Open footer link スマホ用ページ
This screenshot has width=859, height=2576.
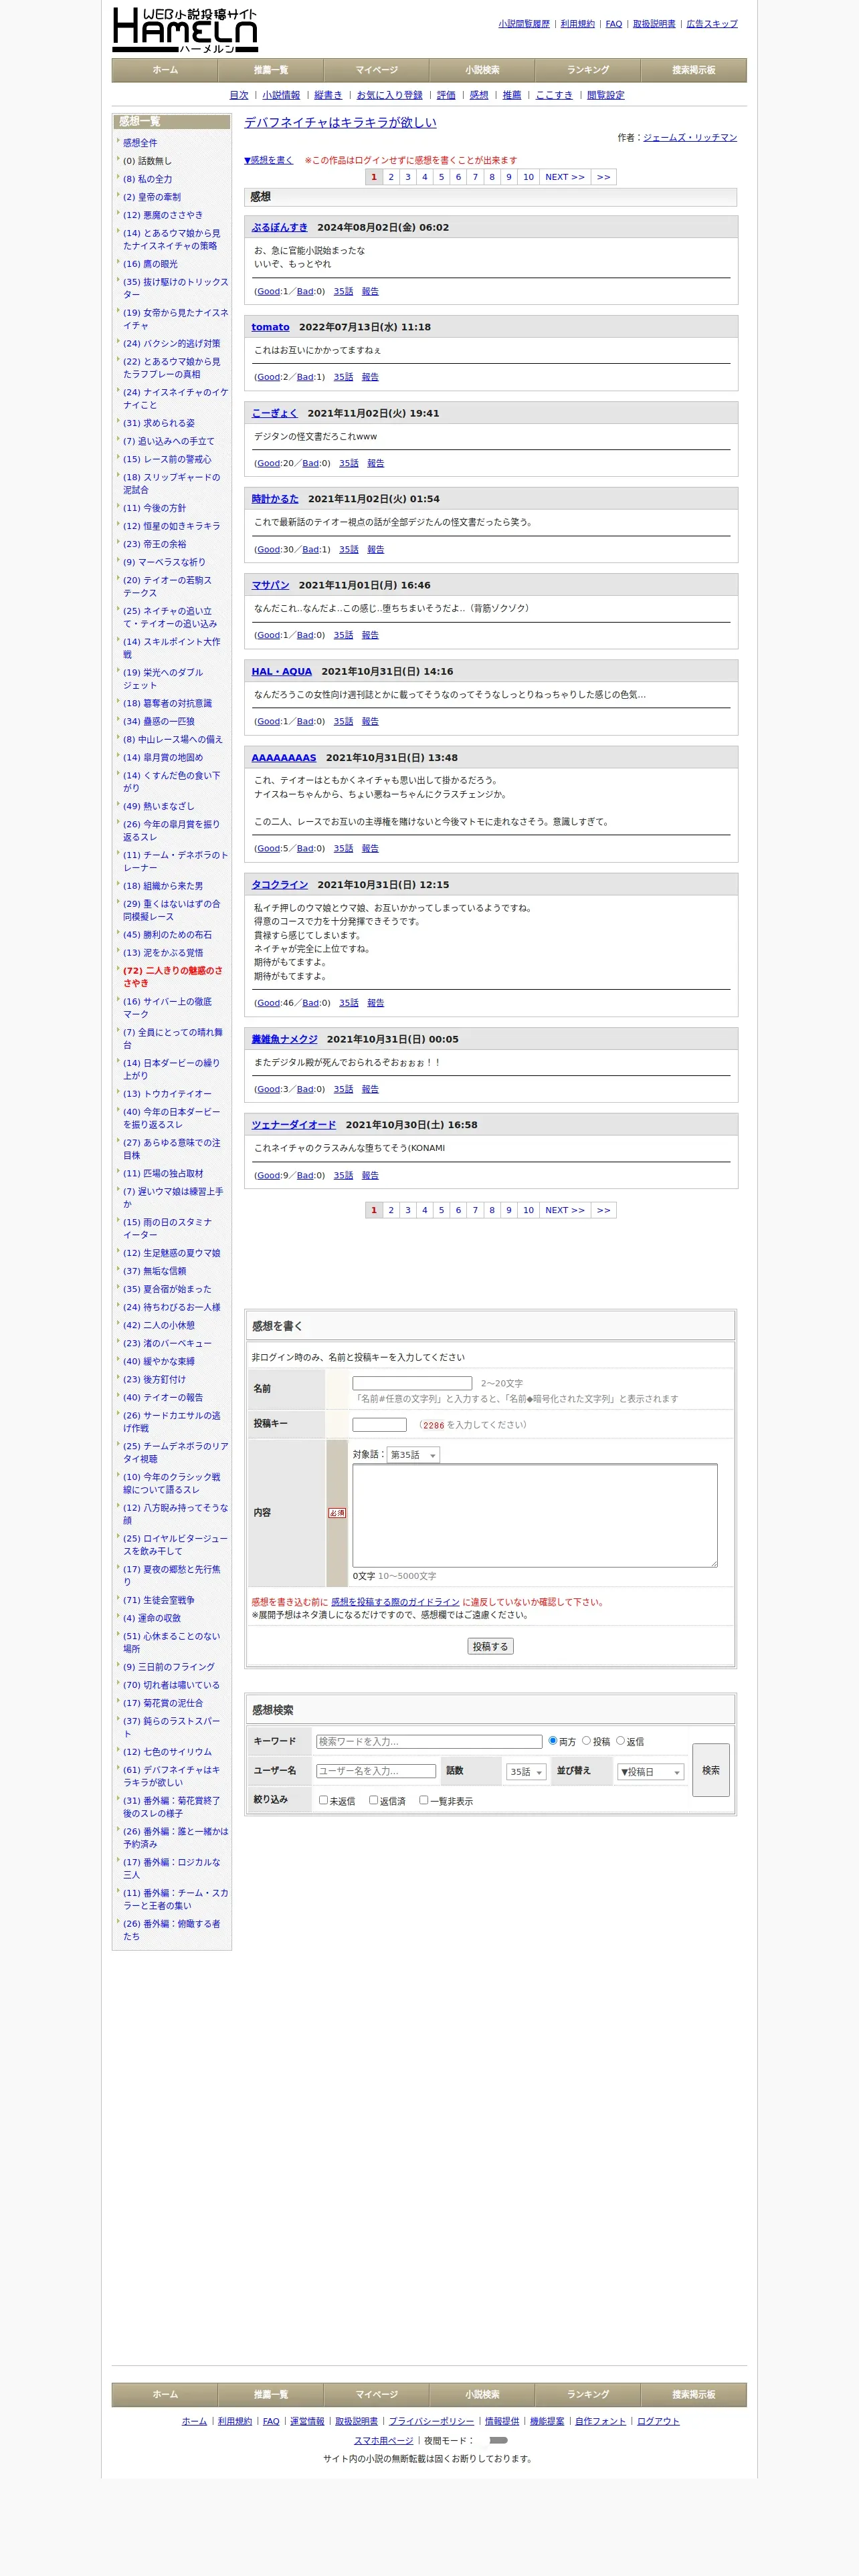click(383, 2440)
